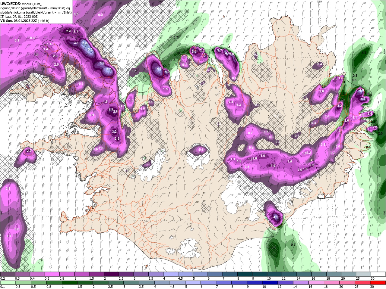
Task: Select the palest green 0.1 rain scale swatch
Action: coord(8,283)
